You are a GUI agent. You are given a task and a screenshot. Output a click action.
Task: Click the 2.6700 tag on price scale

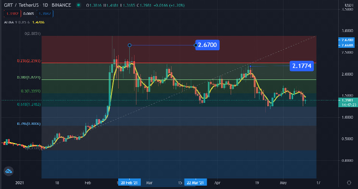pyautogui.click(x=346, y=40)
